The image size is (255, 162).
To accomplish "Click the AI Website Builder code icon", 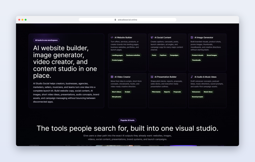I will (x=112, y=37).
